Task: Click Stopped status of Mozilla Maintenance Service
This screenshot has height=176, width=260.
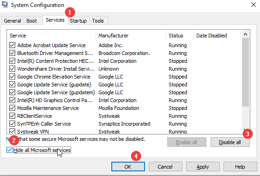Action: pos(178,108)
